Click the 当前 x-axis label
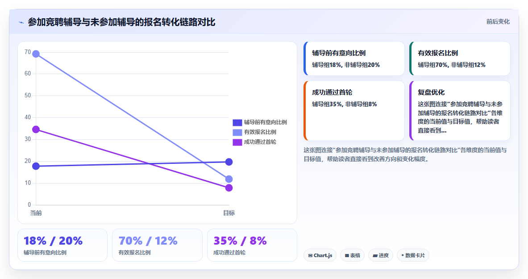The image size is (528, 279). pyautogui.click(x=36, y=213)
